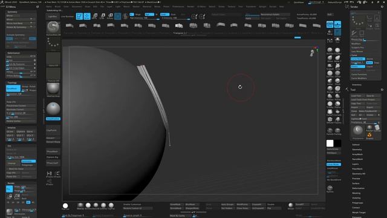Click the orange SimpleBrush tool icon
The image size is (387, 218).
pyautogui.click(x=369, y=135)
